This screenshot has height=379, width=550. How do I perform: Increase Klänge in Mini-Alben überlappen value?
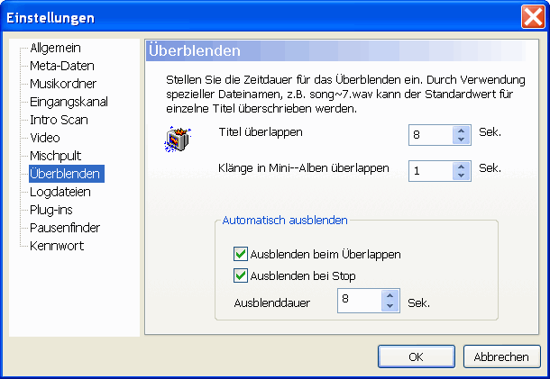coord(462,165)
